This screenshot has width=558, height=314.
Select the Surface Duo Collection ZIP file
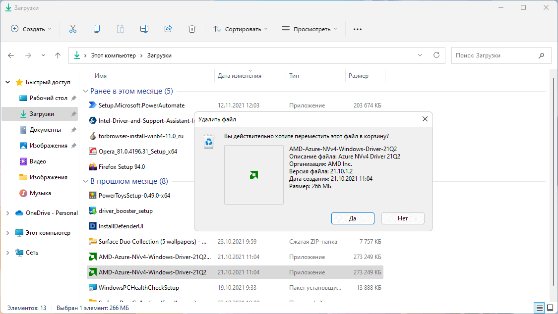(x=152, y=242)
